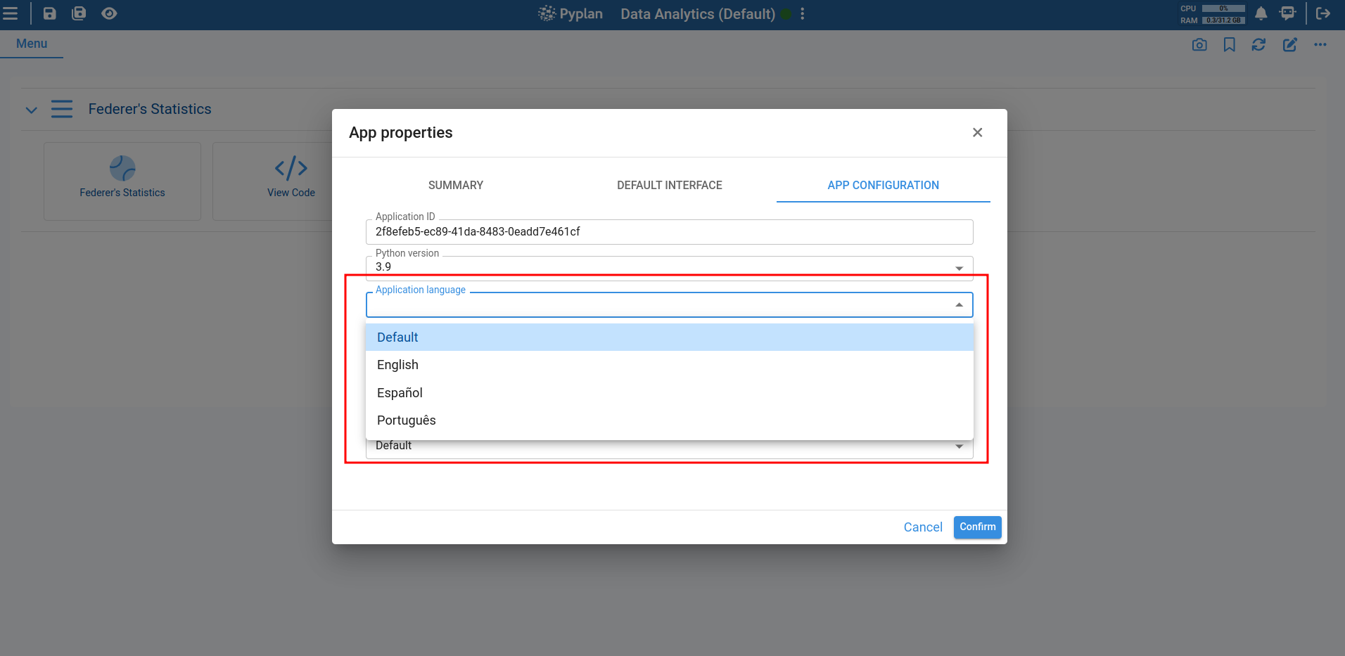1345x656 pixels.
Task: Click the logout icon
Action: (1324, 13)
